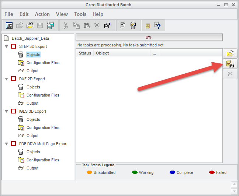Image resolution: width=239 pixels, height=196 pixels.
Task: Click the cut scissors icon
Action: click(x=66, y=25)
